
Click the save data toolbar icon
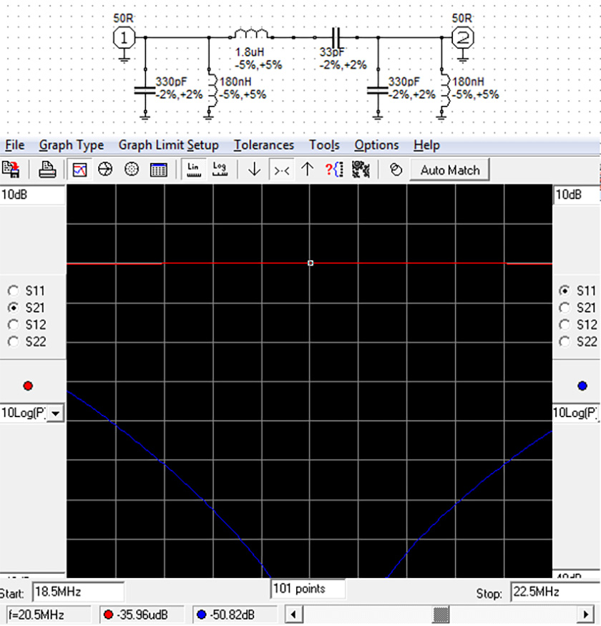click(11, 170)
